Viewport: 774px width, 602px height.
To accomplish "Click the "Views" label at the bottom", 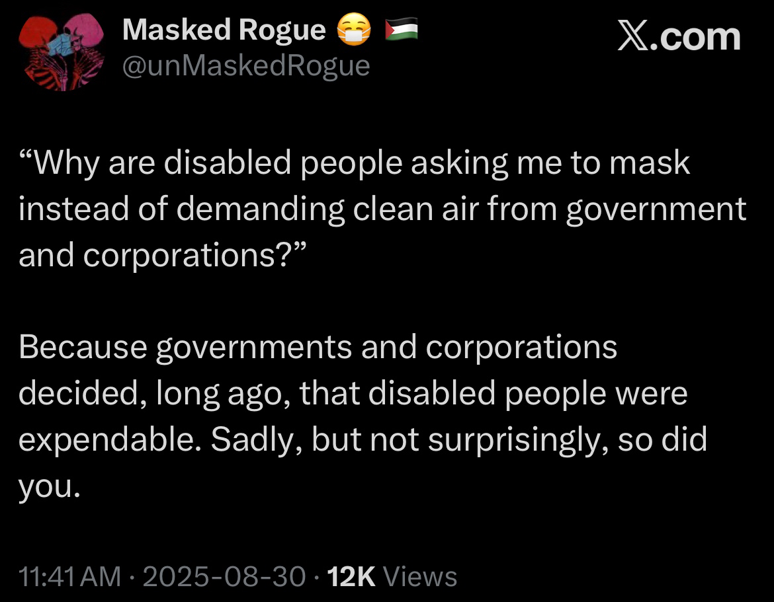I will tap(420, 576).
